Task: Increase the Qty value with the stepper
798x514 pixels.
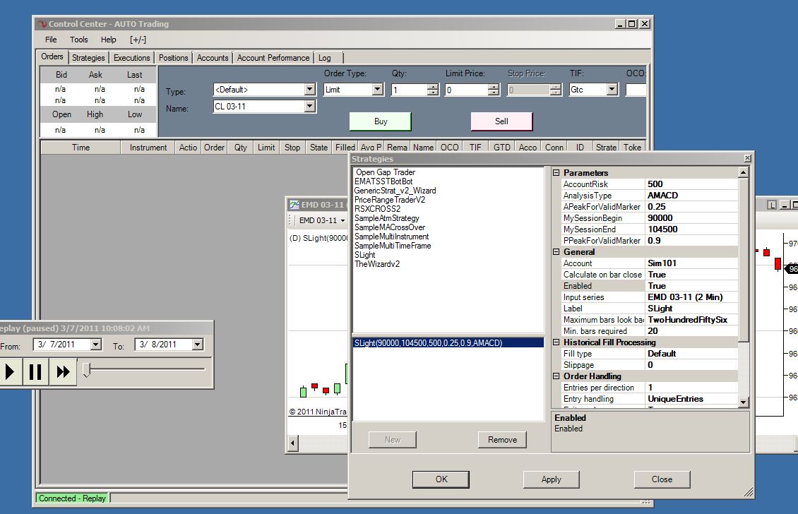Action: coord(433,87)
